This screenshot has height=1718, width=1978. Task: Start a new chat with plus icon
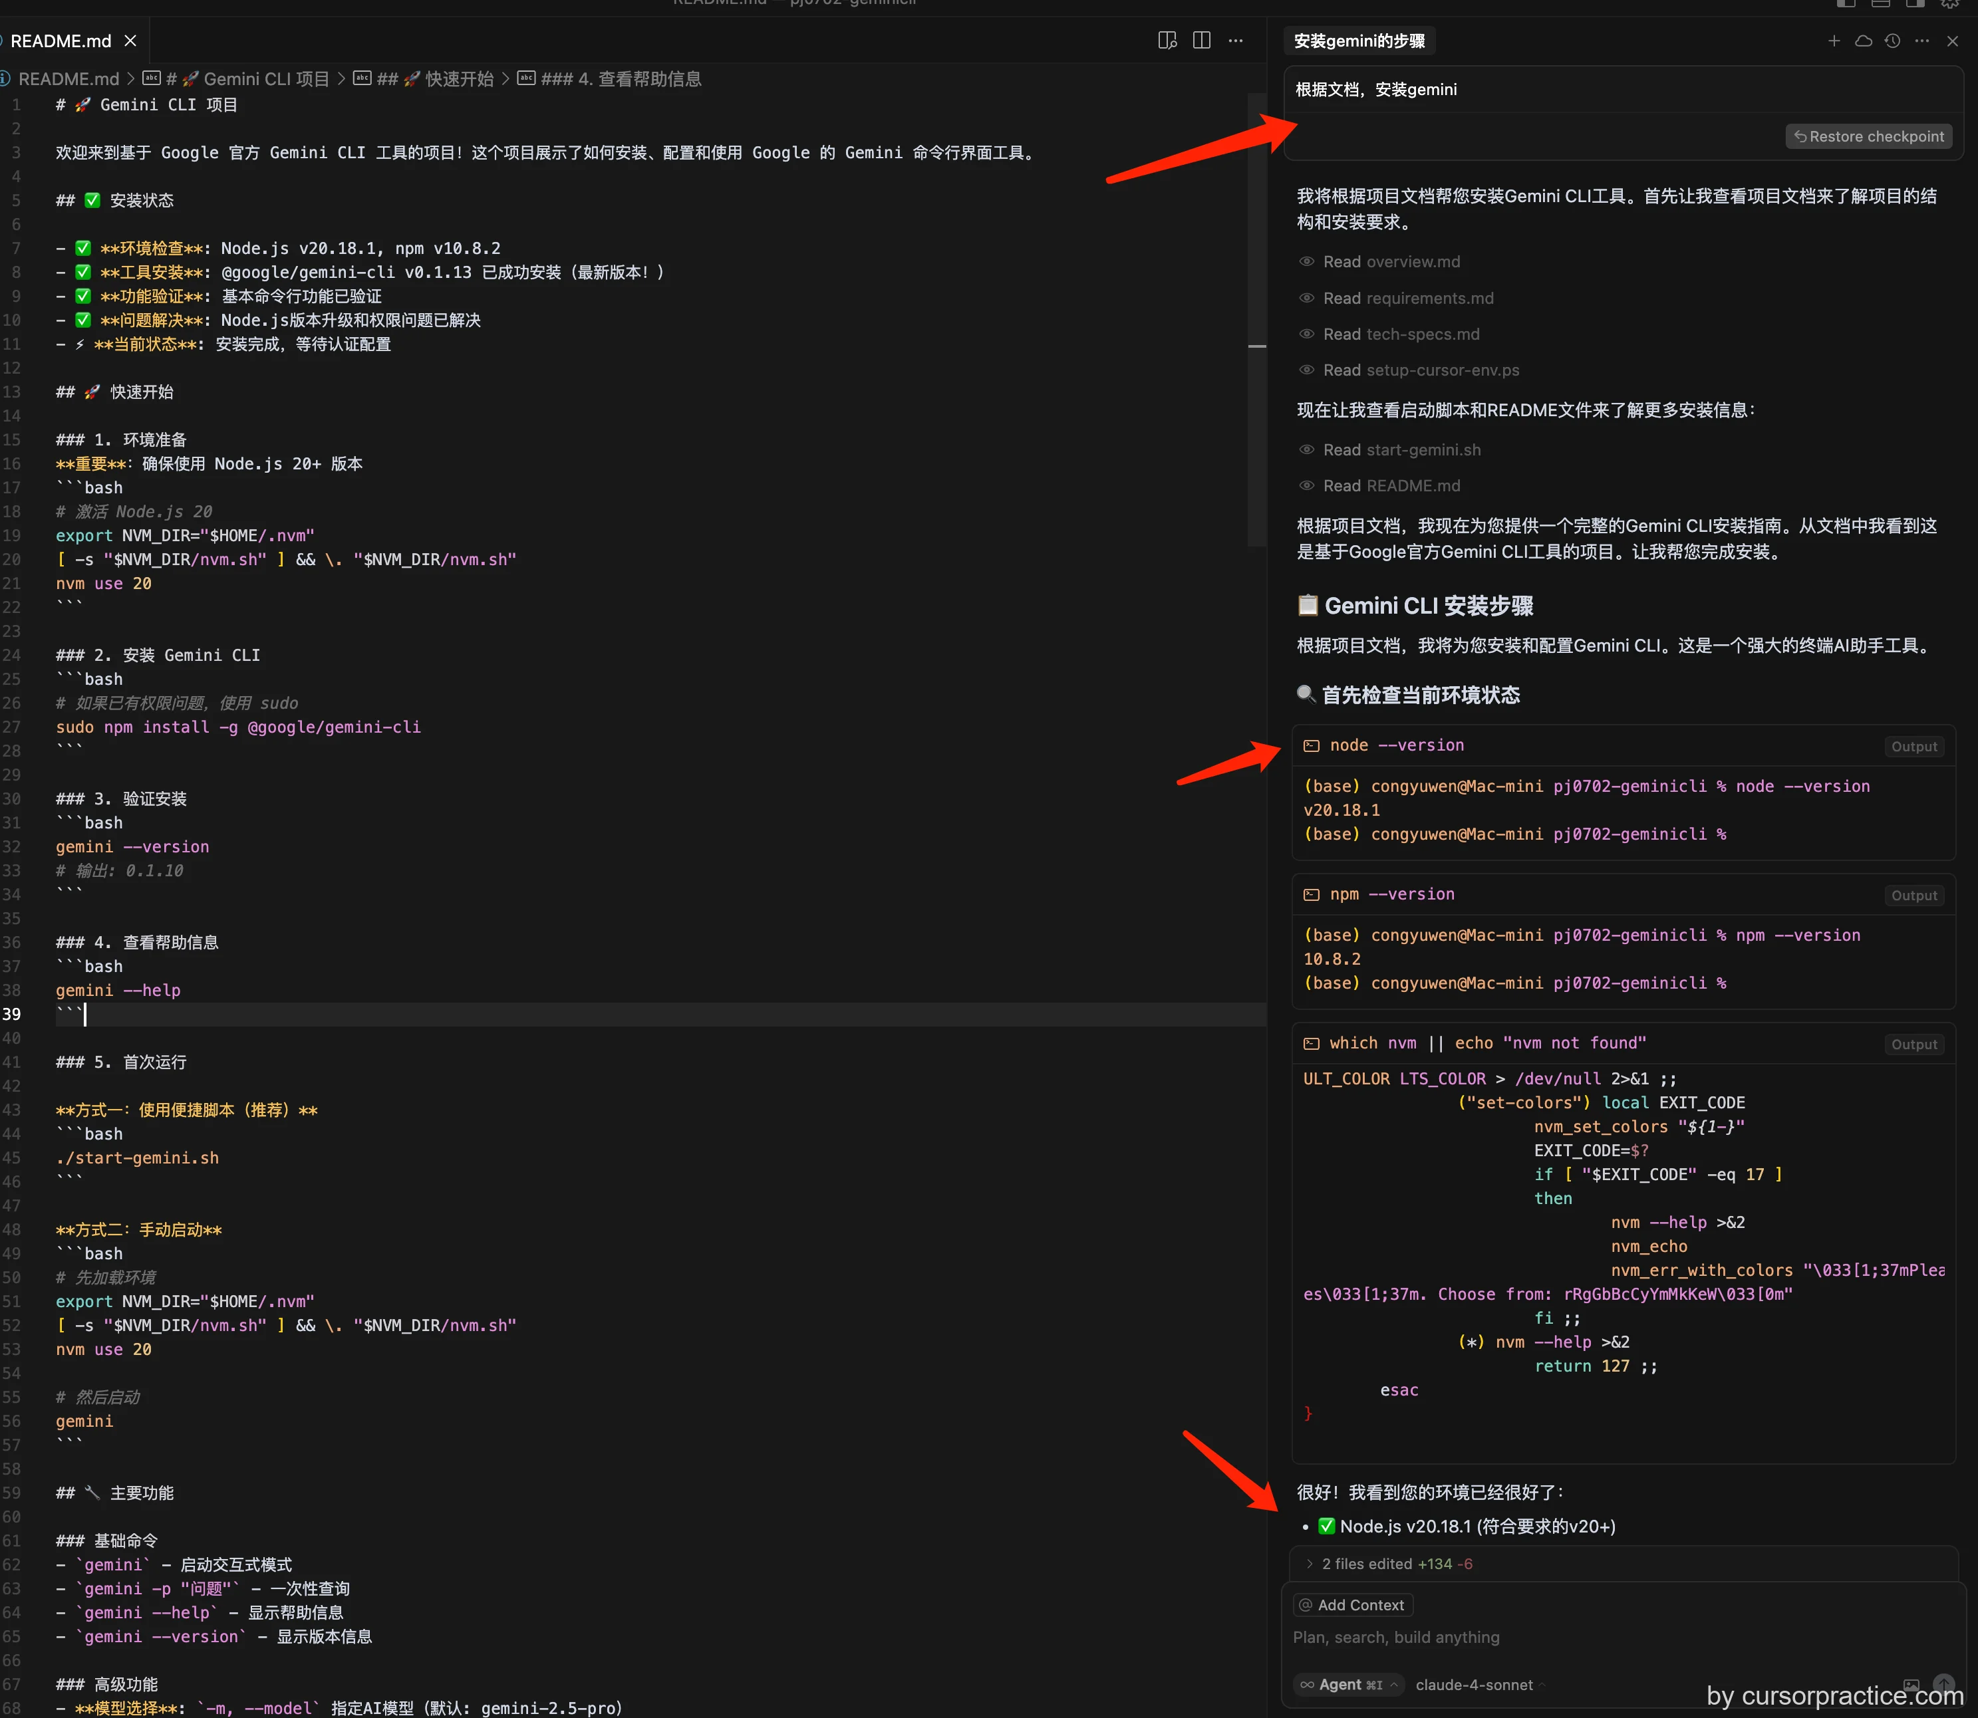(1833, 41)
